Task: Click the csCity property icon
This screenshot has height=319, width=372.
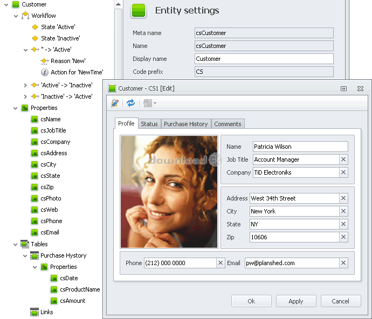Action: [x=35, y=164]
